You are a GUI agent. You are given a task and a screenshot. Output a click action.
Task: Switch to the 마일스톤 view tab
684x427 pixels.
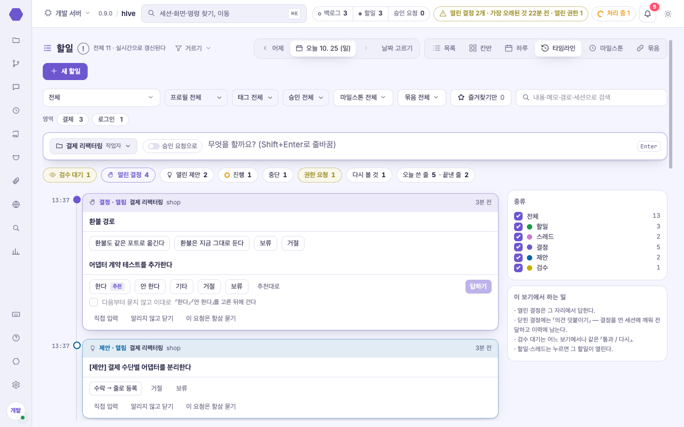[606, 48]
